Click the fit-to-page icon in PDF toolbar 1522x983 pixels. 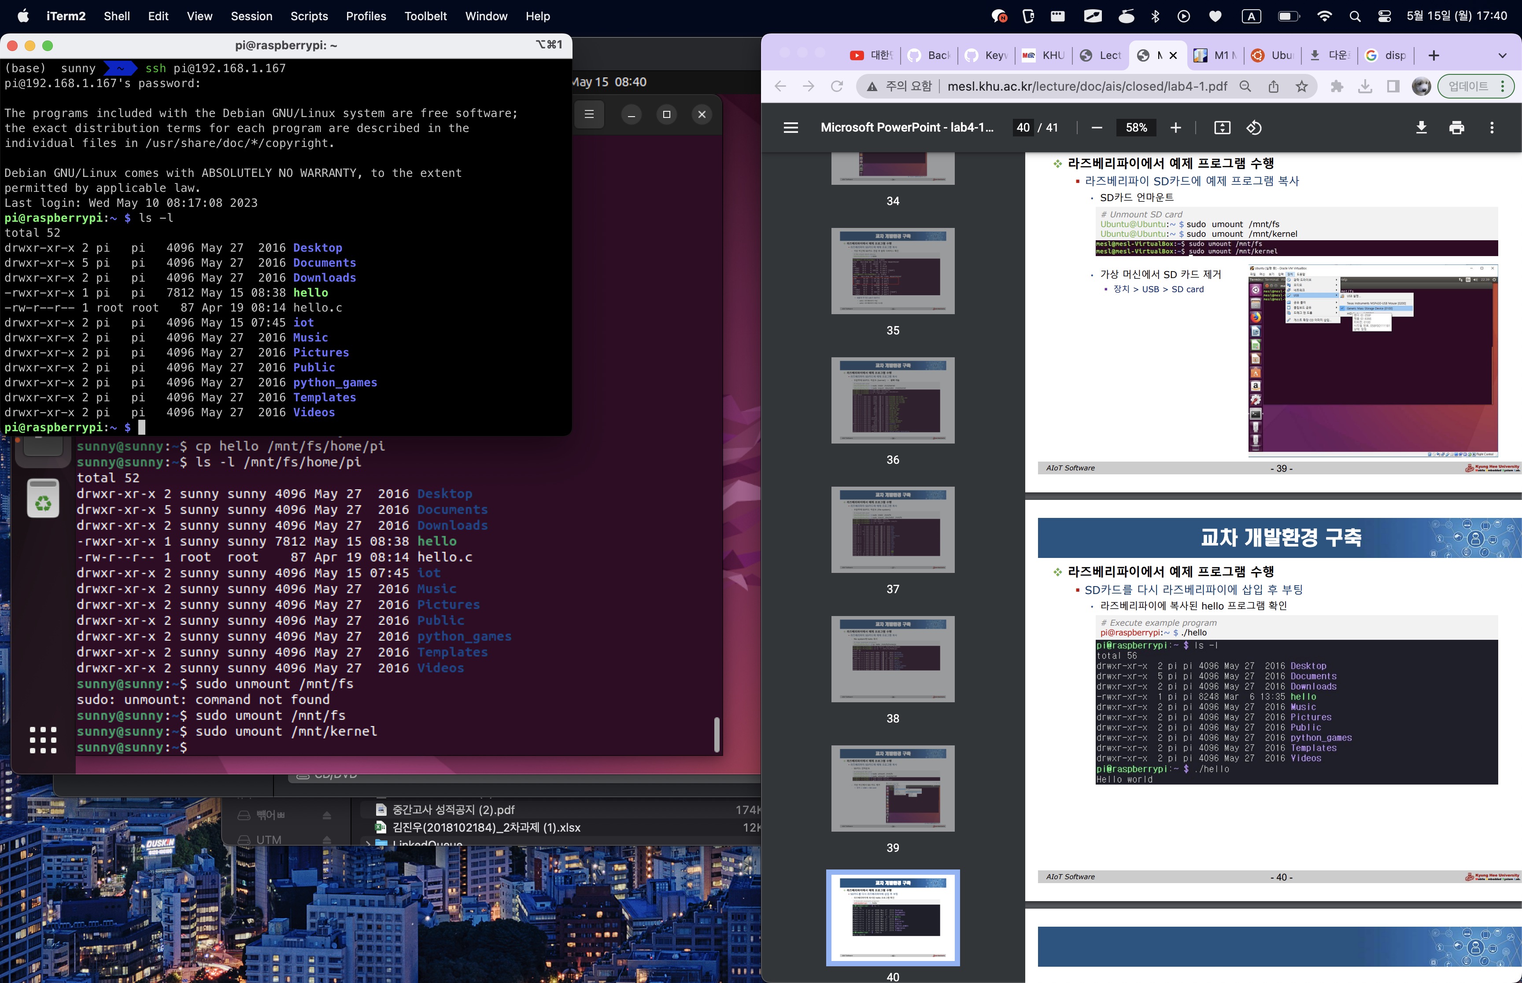click(x=1222, y=128)
